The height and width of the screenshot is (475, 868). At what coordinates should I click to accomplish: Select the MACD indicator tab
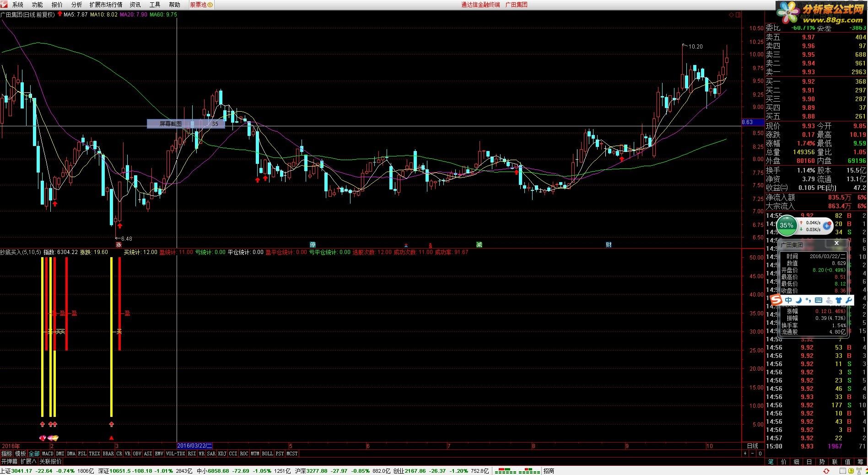[x=48, y=453]
